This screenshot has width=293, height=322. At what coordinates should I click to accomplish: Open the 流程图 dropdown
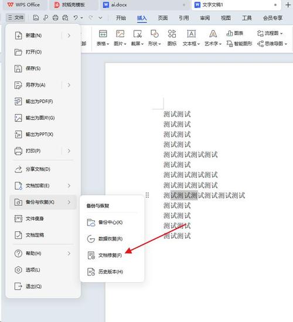[x=270, y=33]
